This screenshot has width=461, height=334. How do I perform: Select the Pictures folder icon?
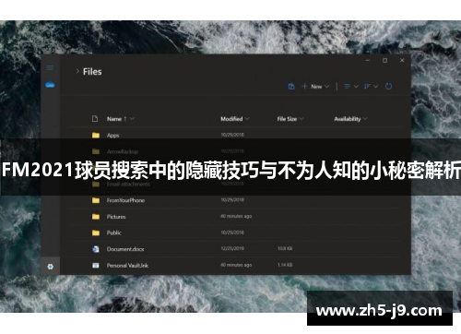click(x=96, y=217)
